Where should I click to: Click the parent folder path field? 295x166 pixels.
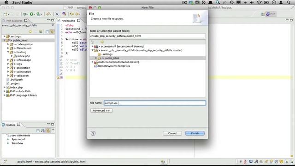click(147, 36)
